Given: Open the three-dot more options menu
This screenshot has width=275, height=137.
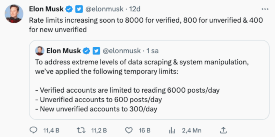Looking at the screenshot, I should coord(265,9).
